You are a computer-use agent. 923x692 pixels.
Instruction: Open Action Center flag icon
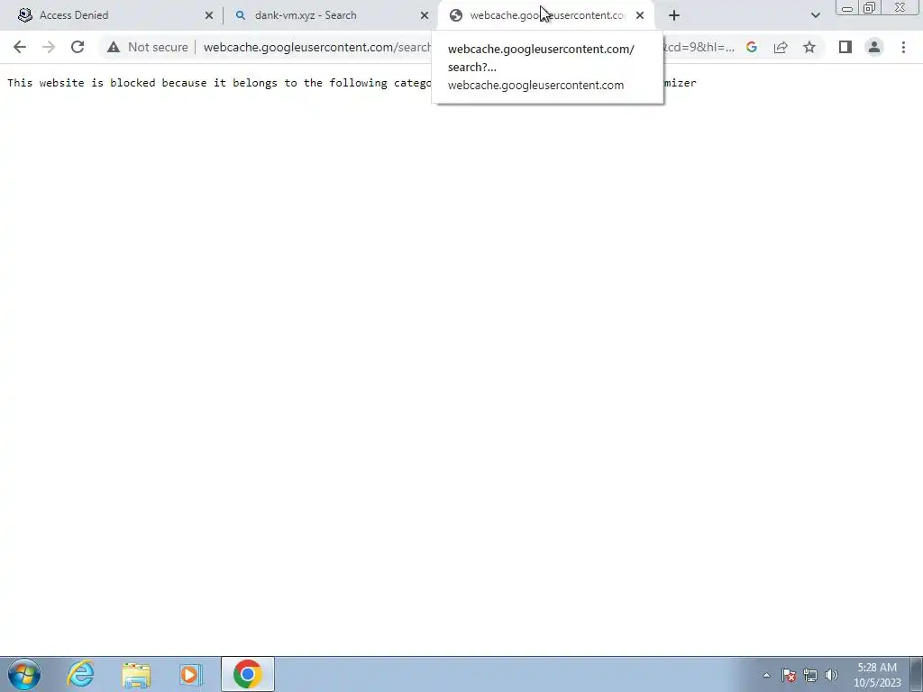pos(789,675)
